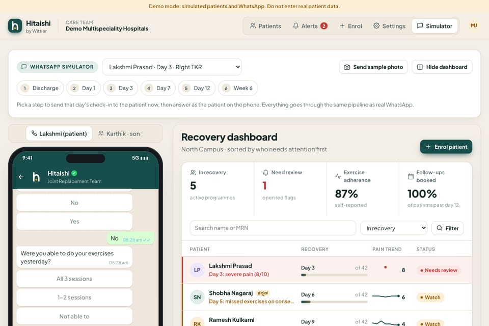Select step 5 Day 12
Viewport: 489px width, 326px height.
pyautogui.click(x=197, y=88)
